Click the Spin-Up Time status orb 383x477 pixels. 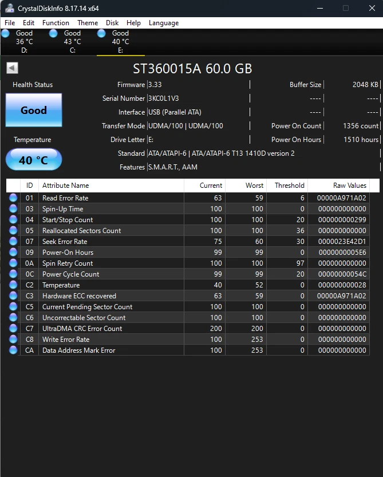13,208
